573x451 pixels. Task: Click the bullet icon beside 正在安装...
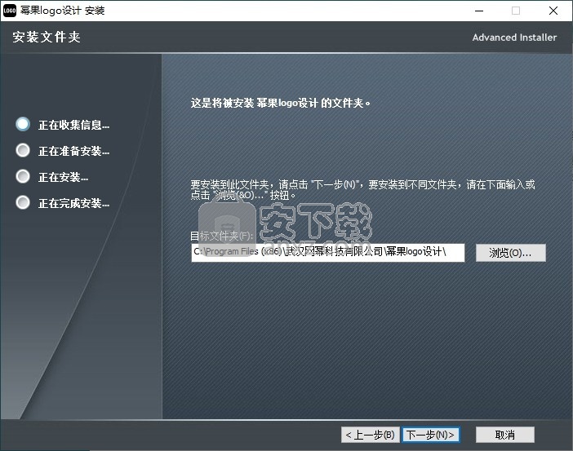23,177
